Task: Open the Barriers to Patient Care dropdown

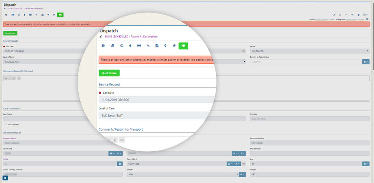Action: (306, 62)
